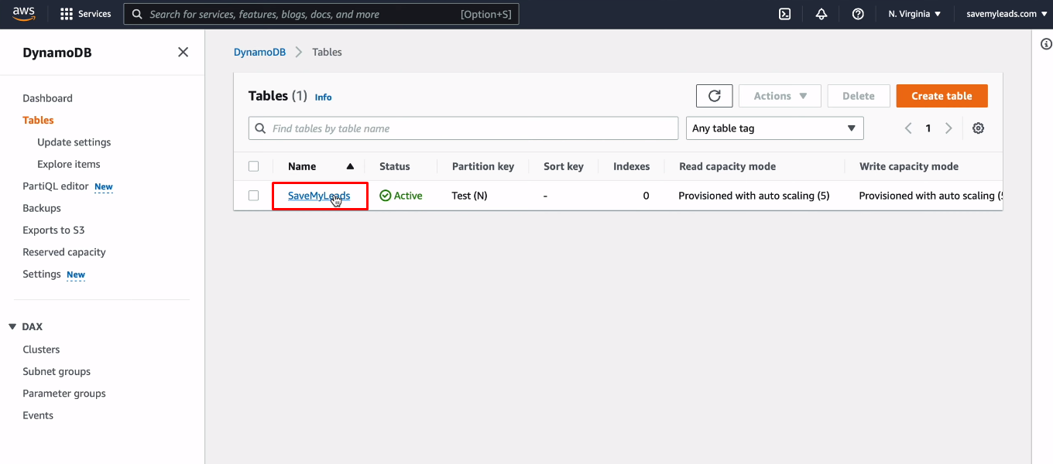Open DAX Clusters
Viewport: 1053px width, 464px height.
[x=41, y=350]
